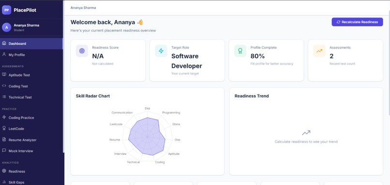This screenshot has height=185, width=390.
Task: Open Skill Gaps analytics page
Action: tap(31, 182)
